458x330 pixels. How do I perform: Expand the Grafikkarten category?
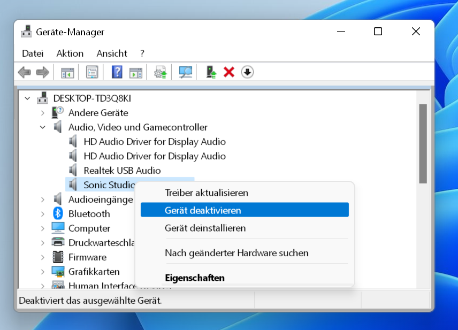click(x=43, y=272)
